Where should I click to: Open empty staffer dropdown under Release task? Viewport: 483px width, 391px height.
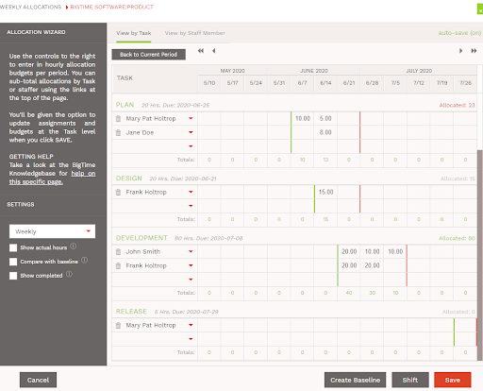point(191,339)
